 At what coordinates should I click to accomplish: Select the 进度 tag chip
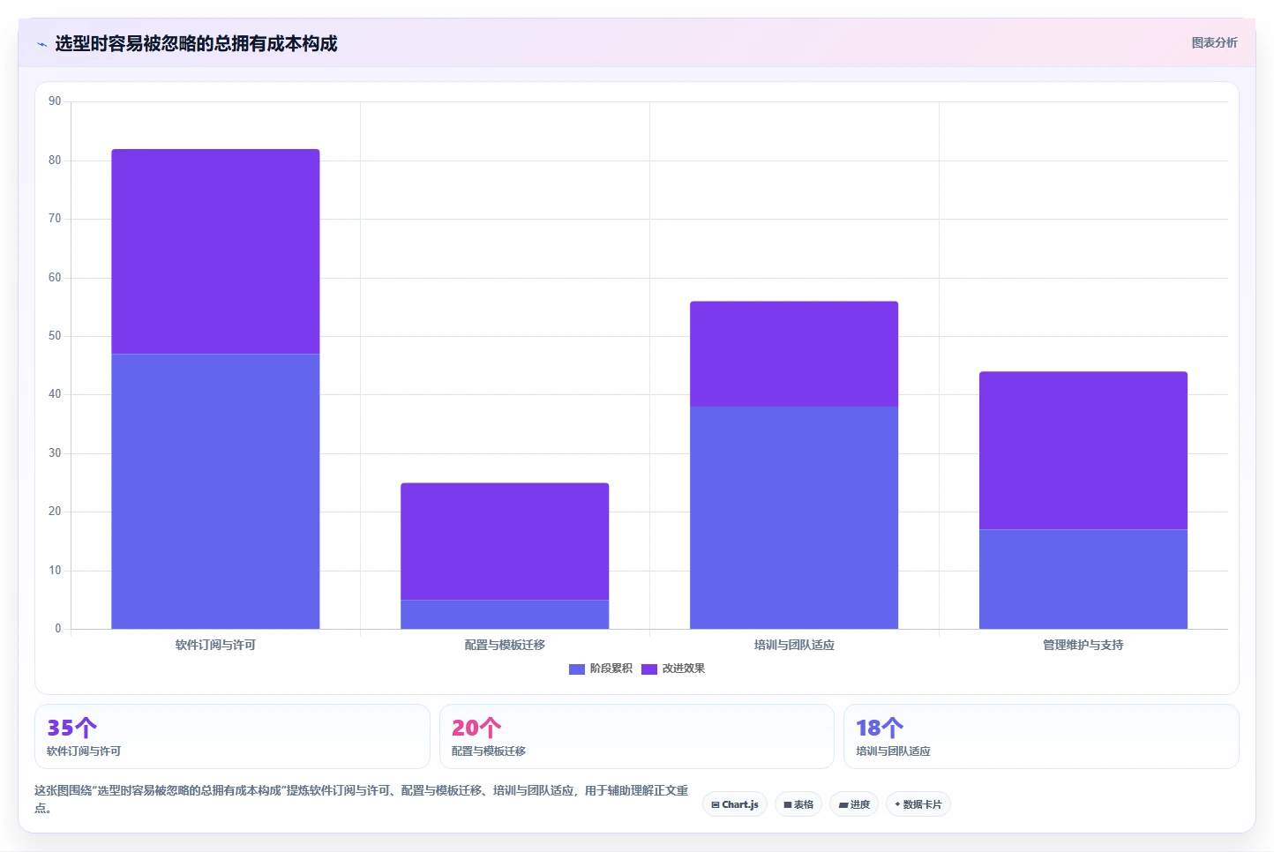coord(854,804)
